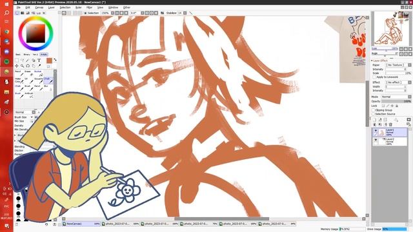The width and height of the screenshot is (413, 232).
Task: Open the Other menu
Action: click(126, 8)
